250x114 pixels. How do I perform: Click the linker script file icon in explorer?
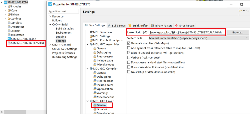(x=9, y=43)
